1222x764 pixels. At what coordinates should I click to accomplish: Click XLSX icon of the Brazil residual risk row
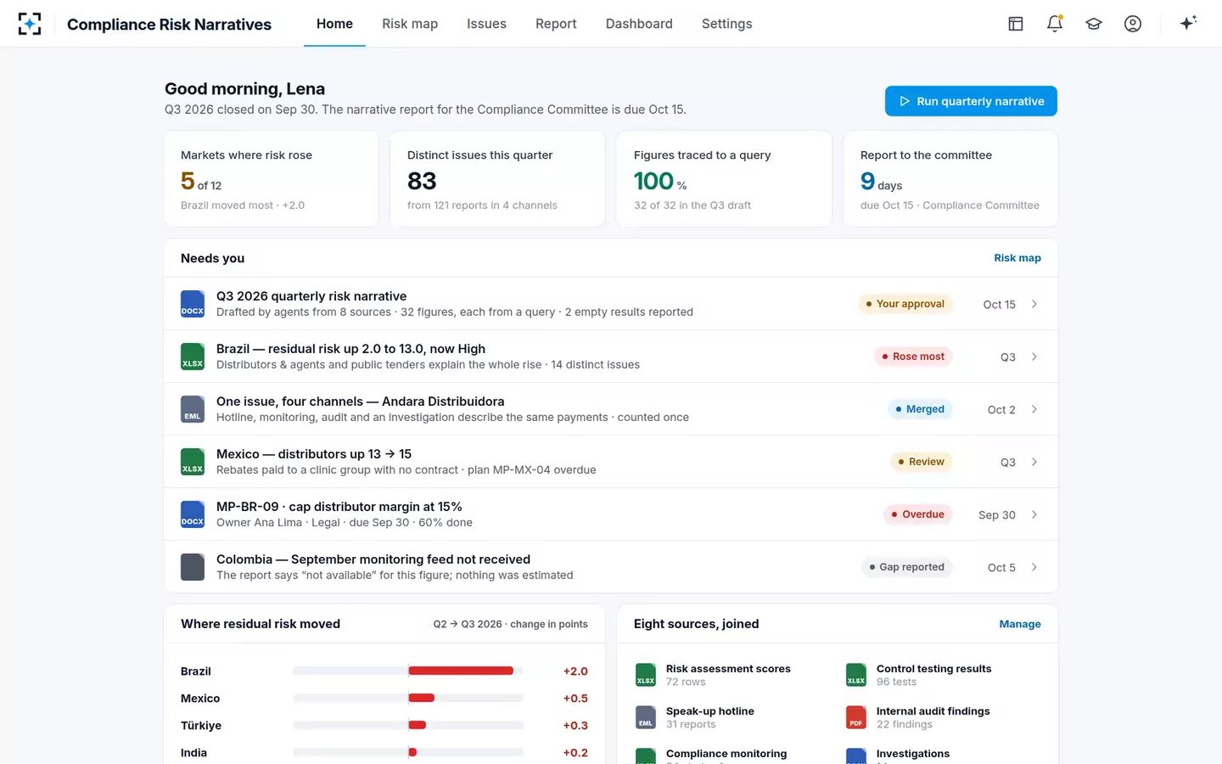tap(193, 357)
